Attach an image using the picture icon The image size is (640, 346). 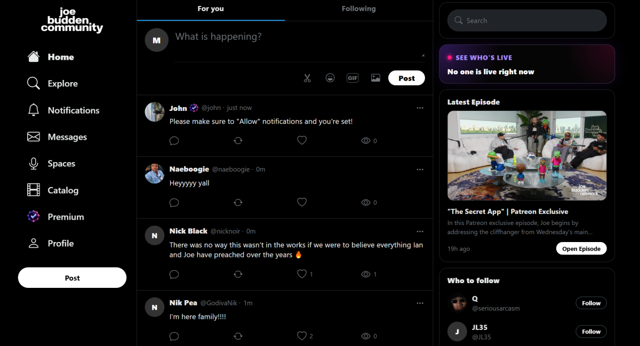click(x=375, y=78)
